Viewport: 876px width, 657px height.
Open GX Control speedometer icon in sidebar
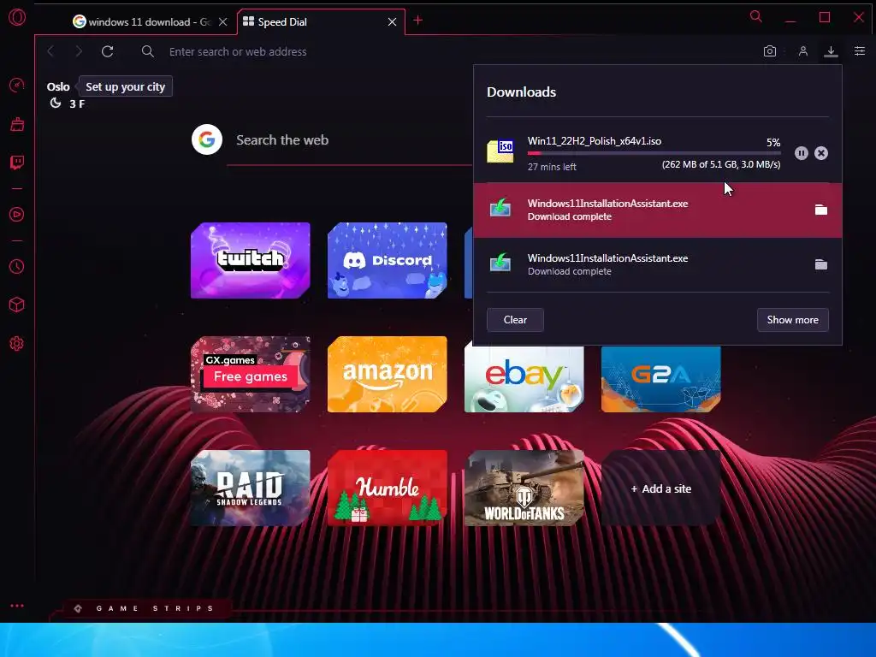[x=17, y=86]
